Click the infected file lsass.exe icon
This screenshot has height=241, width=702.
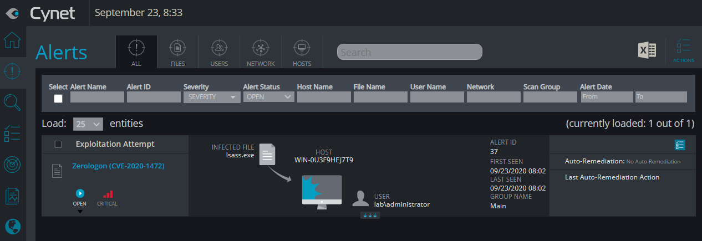(268, 153)
